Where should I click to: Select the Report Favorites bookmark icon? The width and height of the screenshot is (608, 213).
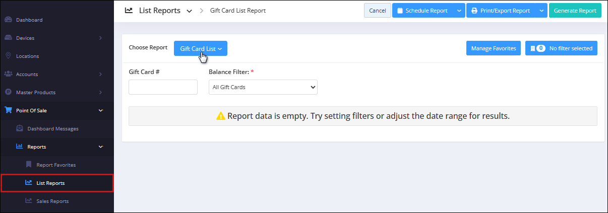pos(29,165)
